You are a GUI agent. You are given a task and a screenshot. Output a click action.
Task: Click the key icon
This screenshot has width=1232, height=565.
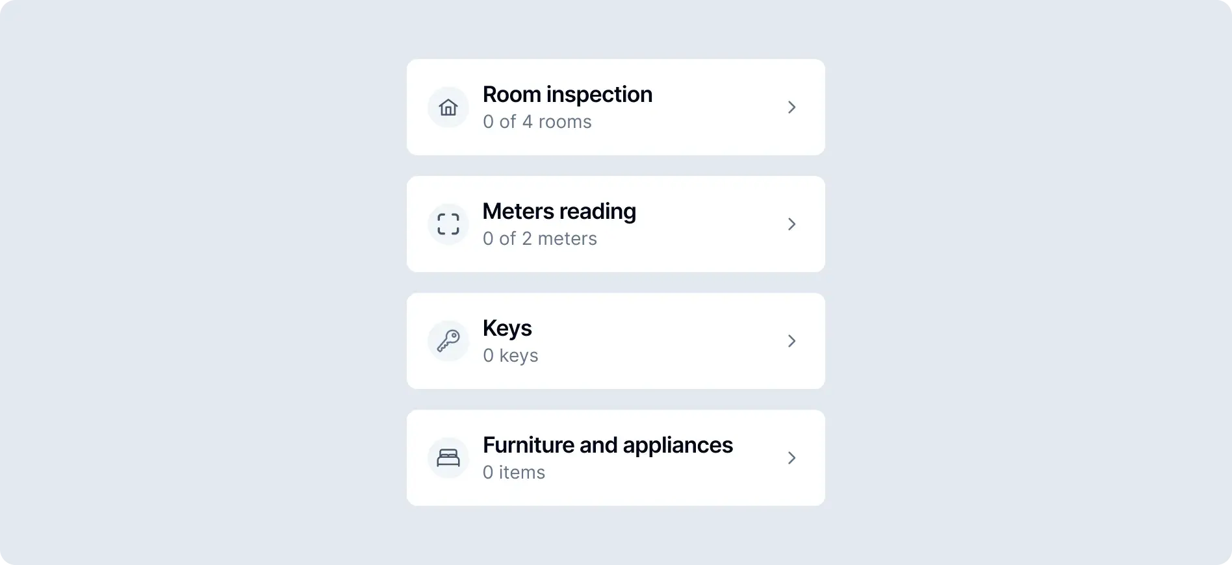coord(448,341)
